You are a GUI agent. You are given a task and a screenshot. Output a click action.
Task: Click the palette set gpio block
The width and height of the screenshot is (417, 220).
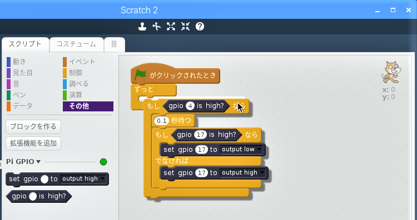click(x=57, y=179)
